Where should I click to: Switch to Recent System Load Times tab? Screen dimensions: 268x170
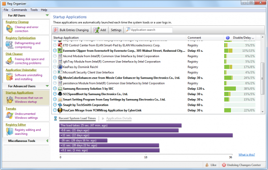click(x=77, y=118)
